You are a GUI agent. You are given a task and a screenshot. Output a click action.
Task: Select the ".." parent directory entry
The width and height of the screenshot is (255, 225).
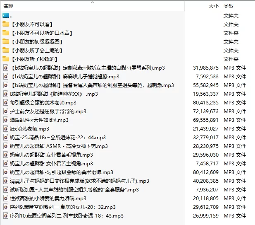pyautogui.click(x=11, y=16)
